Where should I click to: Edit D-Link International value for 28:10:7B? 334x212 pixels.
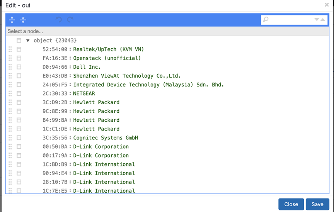104,182
